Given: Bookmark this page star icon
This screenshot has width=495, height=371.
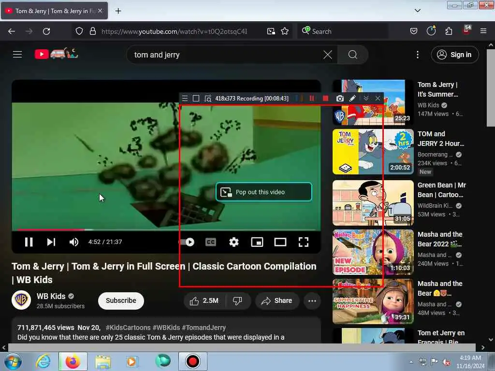Looking at the screenshot, I should click(x=285, y=31).
